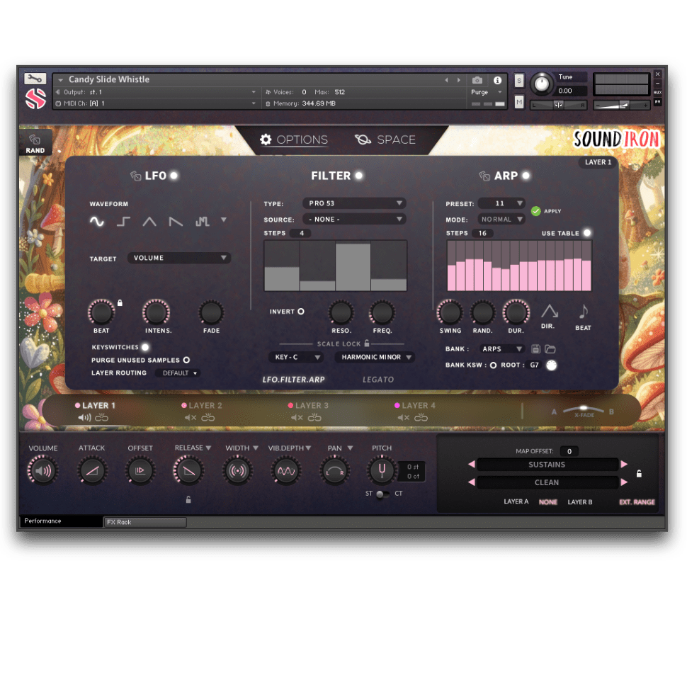The width and height of the screenshot is (687, 687).
Task: Open KEY - C dropdown
Action: (x=296, y=358)
